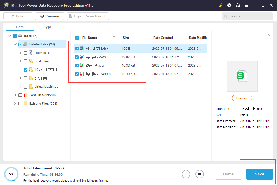The image size is (277, 185).
Task: Click the File Name sort arrow
Action: pyautogui.click(x=114, y=37)
